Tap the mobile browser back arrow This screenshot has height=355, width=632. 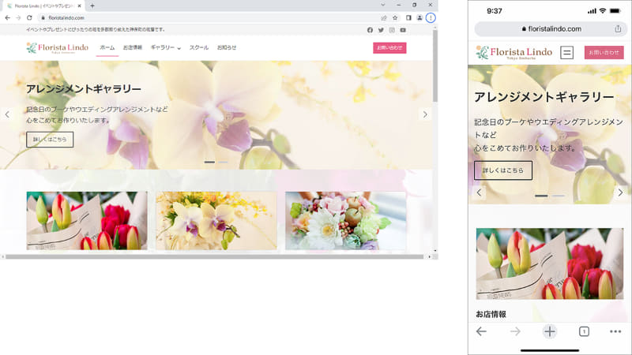tap(481, 331)
